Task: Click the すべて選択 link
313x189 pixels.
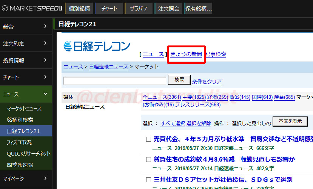Action: [x=173, y=123]
